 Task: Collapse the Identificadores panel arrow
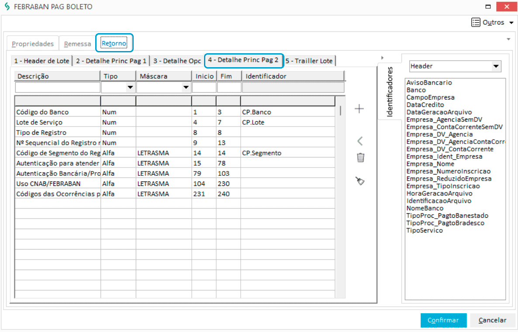pyautogui.click(x=382, y=58)
